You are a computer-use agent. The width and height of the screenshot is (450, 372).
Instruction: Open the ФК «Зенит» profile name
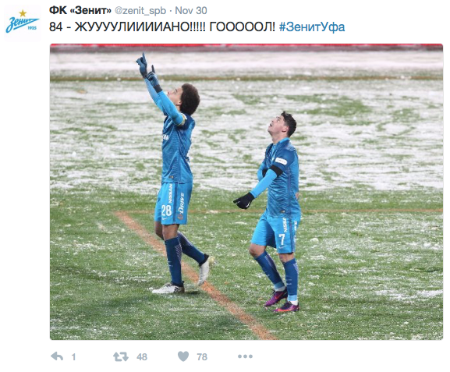tap(80, 11)
